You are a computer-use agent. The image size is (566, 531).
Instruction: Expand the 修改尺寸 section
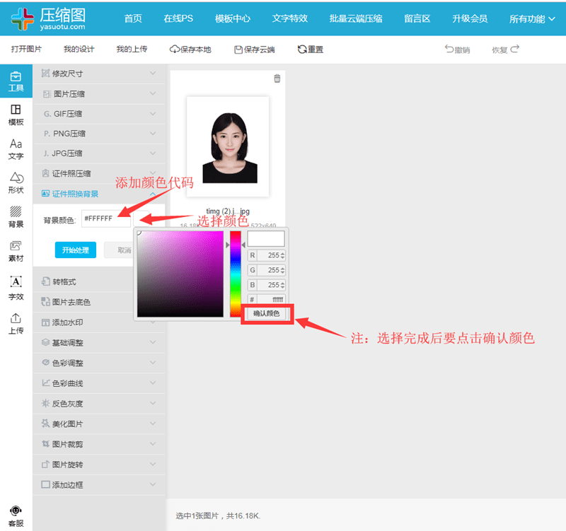click(99, 74)
